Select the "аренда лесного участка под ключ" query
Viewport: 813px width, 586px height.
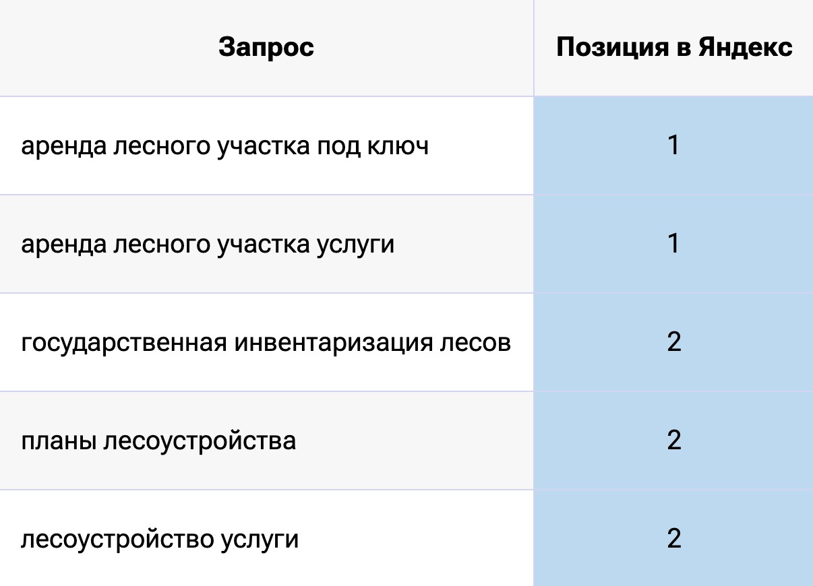pyautogui.click(x=224, y=146)
